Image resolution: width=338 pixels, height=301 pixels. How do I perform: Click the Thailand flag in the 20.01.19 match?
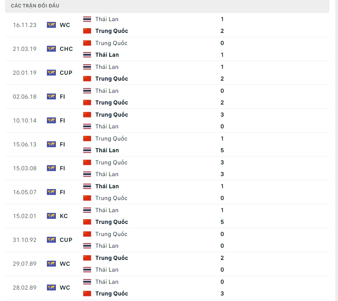[87, 67]
